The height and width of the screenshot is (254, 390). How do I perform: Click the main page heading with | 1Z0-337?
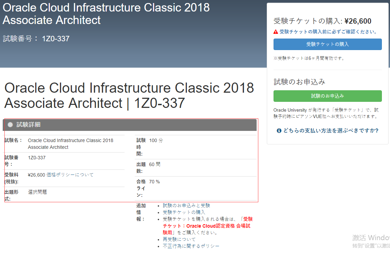pos(129,95)
